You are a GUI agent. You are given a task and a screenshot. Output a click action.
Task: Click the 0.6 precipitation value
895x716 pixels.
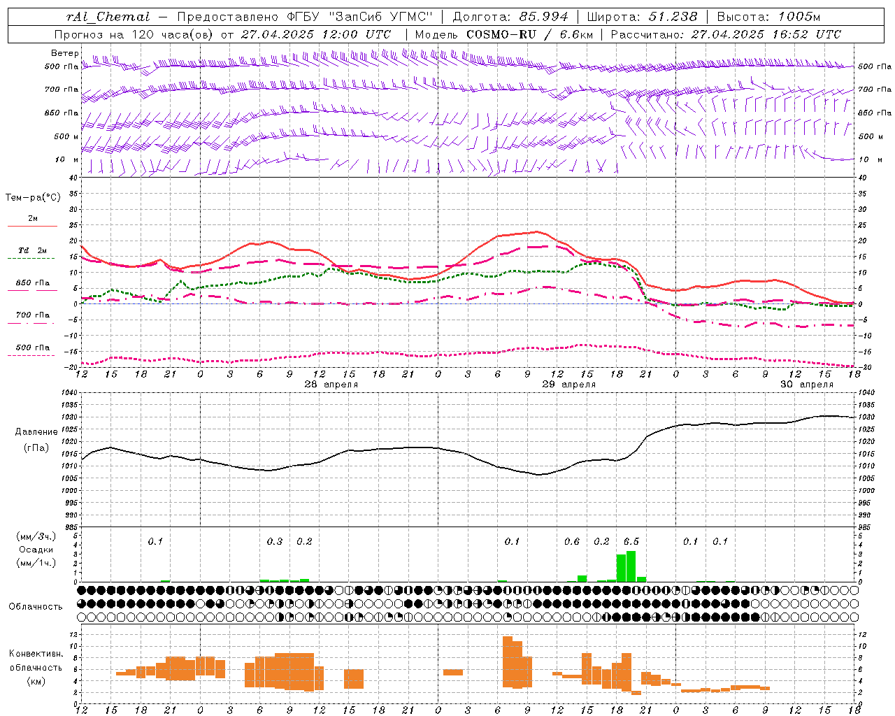point(572,541)
